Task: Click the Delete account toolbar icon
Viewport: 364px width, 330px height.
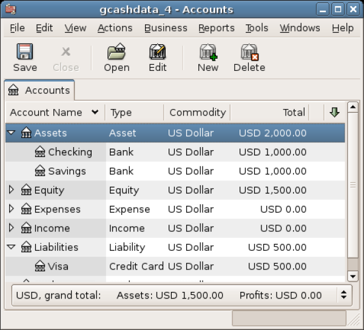Action: [249, 58]
